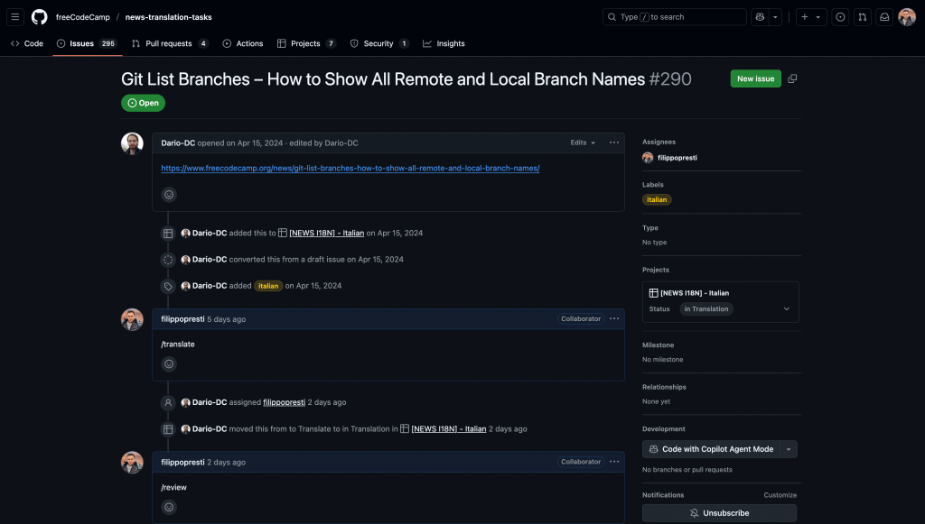Click Dario-DC author name on first comment
The height and width of the screenshot is (524, 925).
[178, 143]
